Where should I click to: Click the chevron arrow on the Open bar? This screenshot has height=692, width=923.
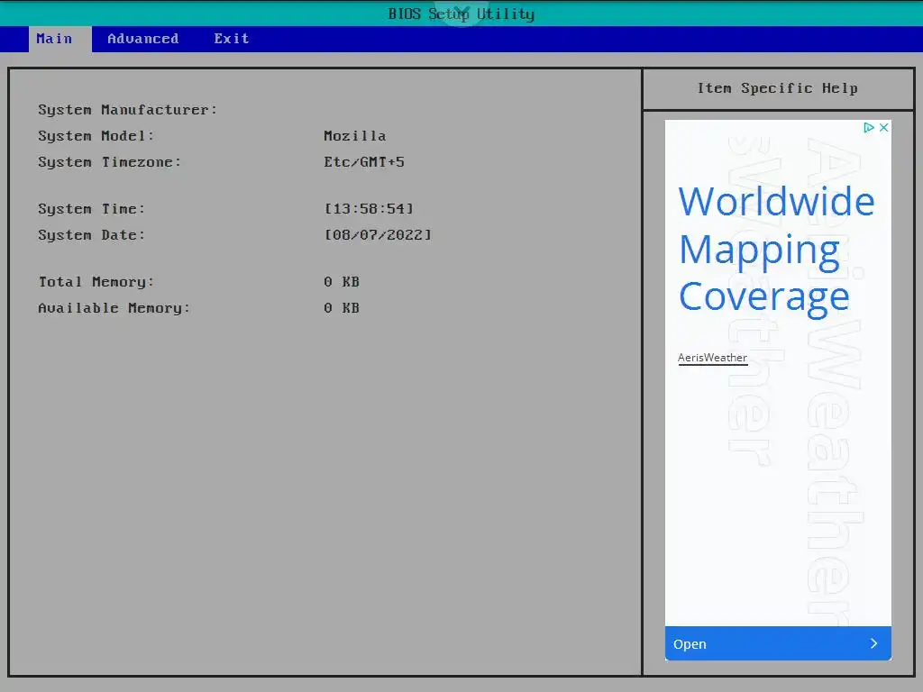873,643
